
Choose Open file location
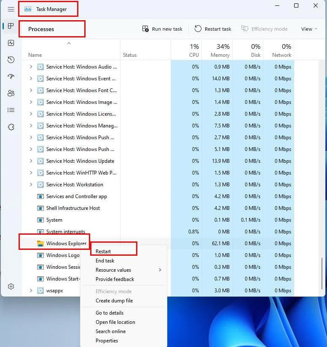pyautogui.click(x=124, y=322)
